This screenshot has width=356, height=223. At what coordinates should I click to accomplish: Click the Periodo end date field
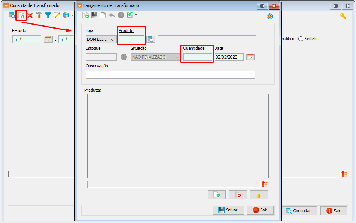click(66, 39)
